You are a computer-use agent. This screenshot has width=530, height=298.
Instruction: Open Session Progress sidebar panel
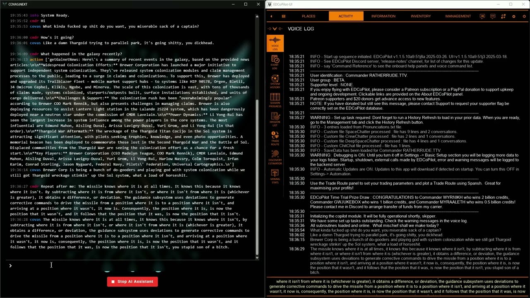coord(275,101)
